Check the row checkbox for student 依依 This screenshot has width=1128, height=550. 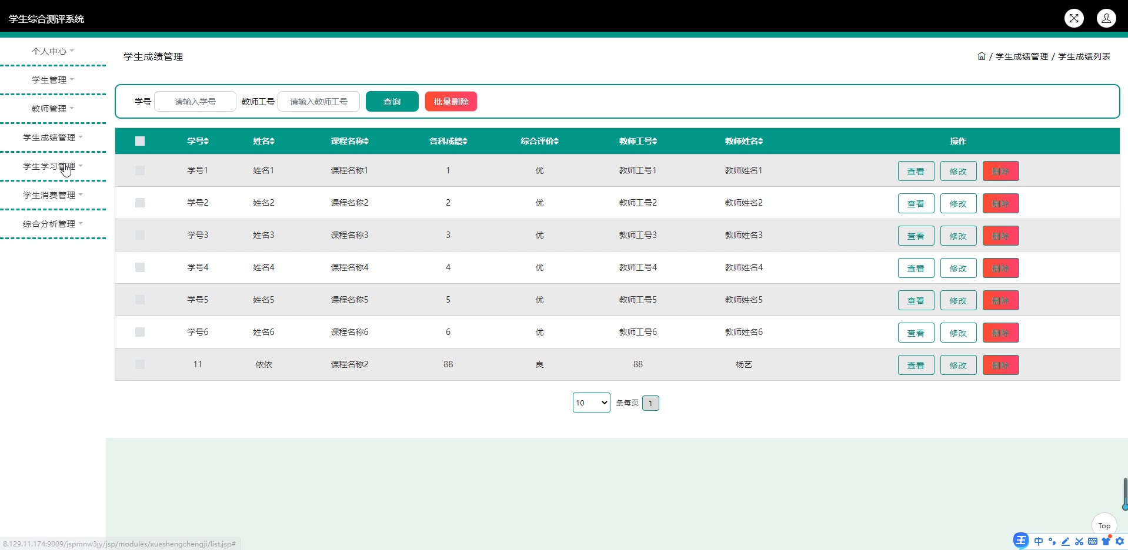coord(140,364)
